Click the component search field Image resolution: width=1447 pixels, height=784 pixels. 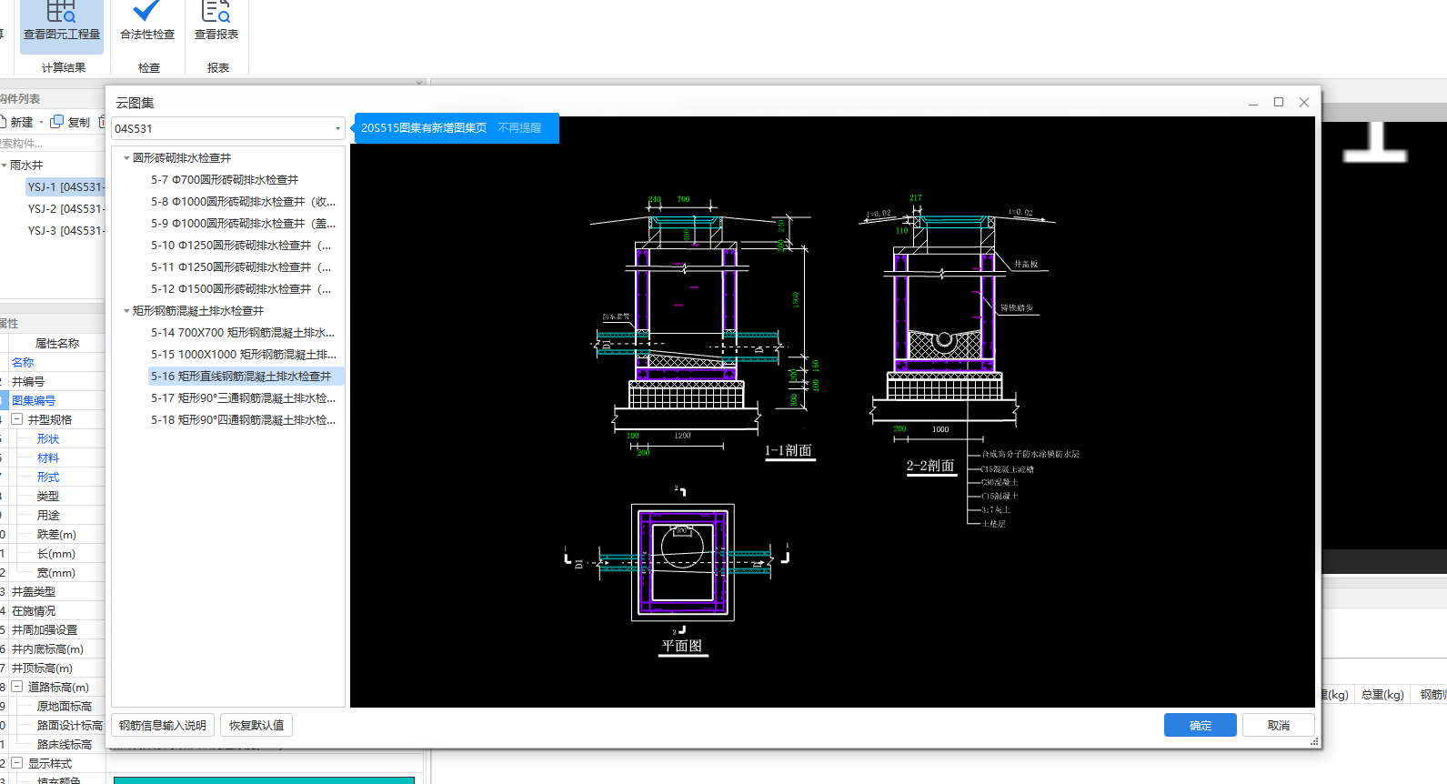tap(52, 143)
